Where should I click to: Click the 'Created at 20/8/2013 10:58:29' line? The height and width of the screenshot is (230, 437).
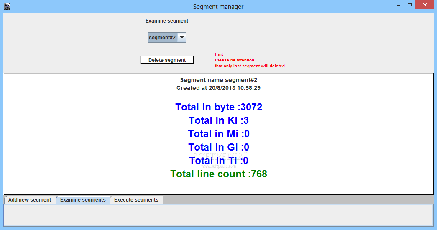coord(218,88)
